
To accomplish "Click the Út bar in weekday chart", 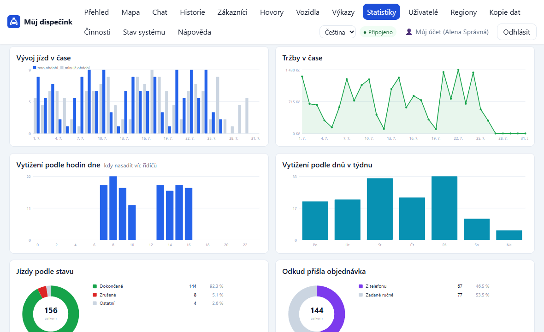I will click(347, 219).
